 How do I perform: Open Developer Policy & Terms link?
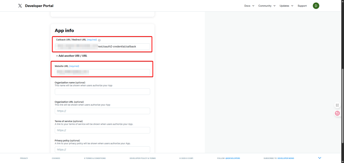(142, 158)
